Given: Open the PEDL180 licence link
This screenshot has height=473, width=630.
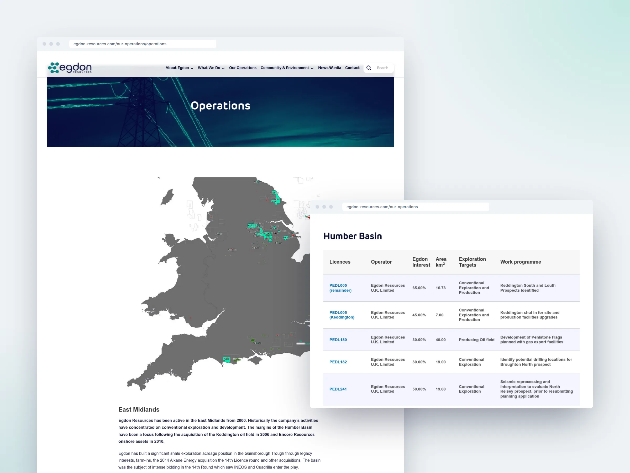Looking at the screenshot, I should pyautogui.click(x=338, y=340).
